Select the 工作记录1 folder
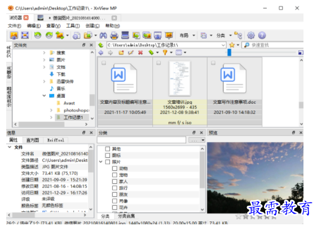 point(72,117)
